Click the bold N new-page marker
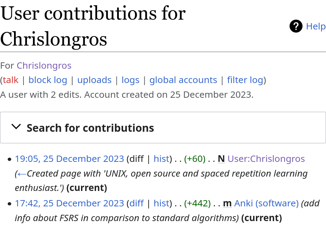 pos(221,159)
